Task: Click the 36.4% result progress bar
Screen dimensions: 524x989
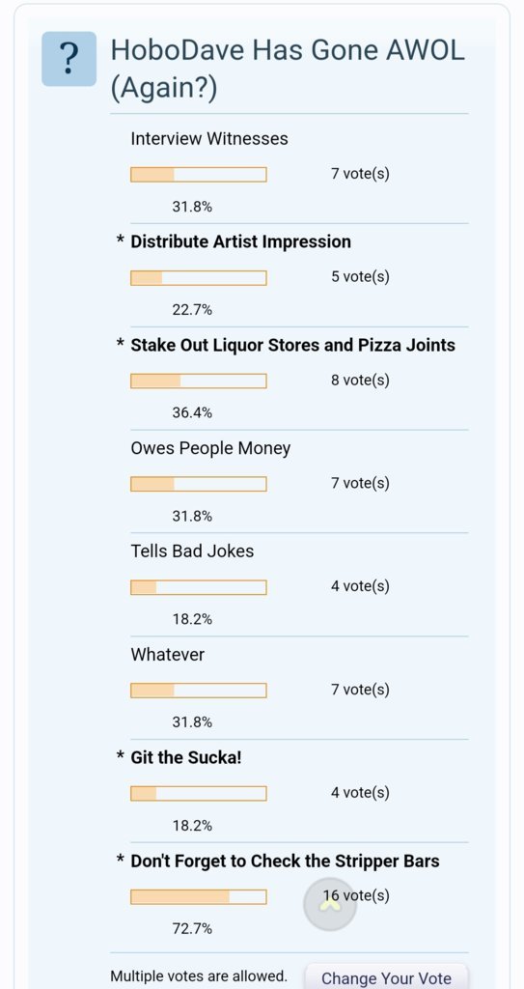Action: pos(199,381)
